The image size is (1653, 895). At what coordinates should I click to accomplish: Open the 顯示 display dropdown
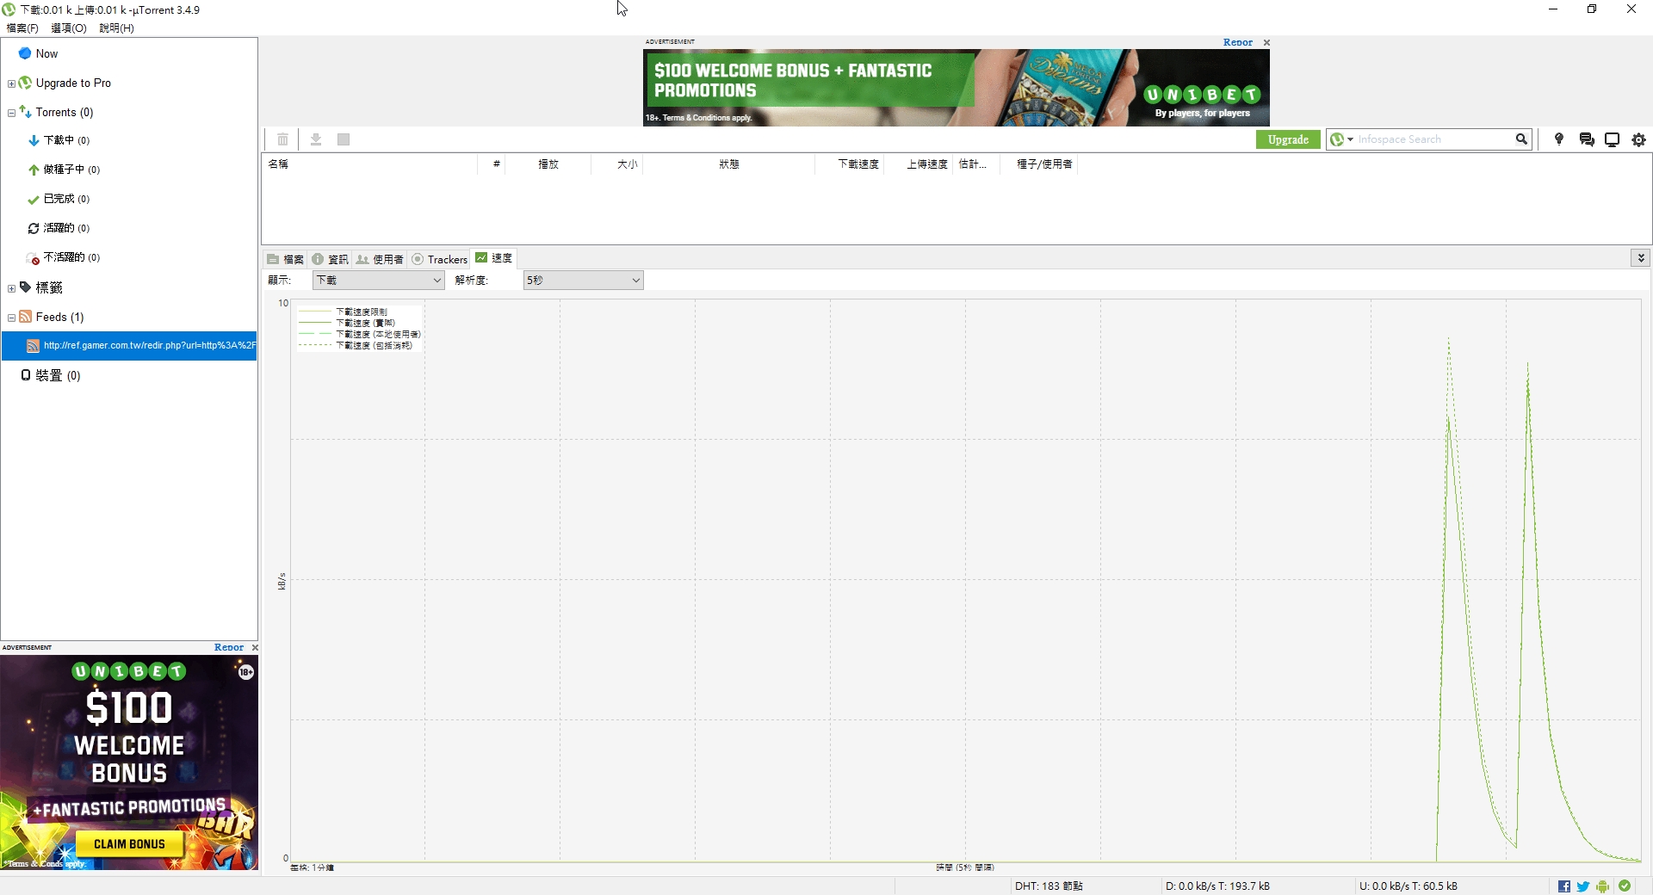[378, 280]
